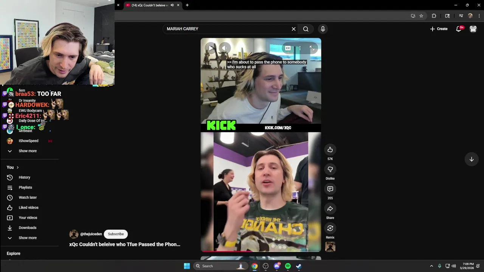This screenshot has height=272, width=484.
Task: Open the @thejuiceden channel link
Action: (x=91, y=234)
